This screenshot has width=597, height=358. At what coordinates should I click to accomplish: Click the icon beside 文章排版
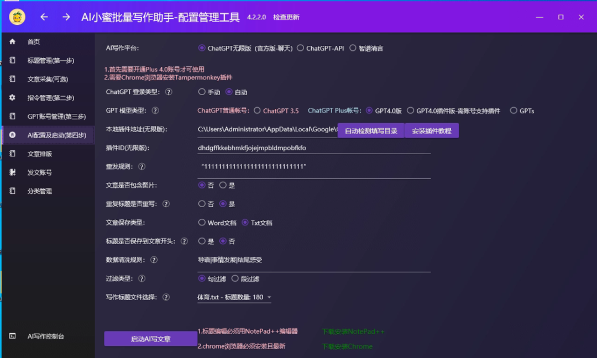coord(13,154)
